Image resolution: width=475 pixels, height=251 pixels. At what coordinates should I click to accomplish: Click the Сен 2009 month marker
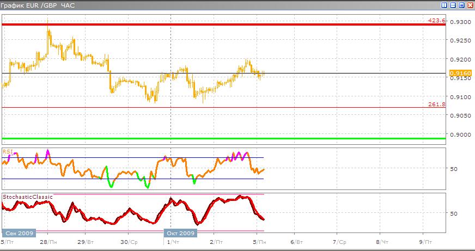[19, 233]
